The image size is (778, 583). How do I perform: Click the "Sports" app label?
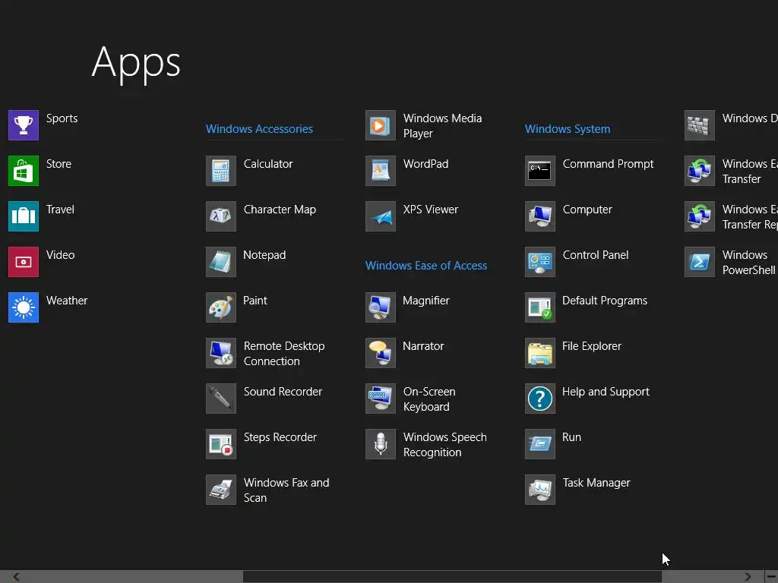coord(62,118)
